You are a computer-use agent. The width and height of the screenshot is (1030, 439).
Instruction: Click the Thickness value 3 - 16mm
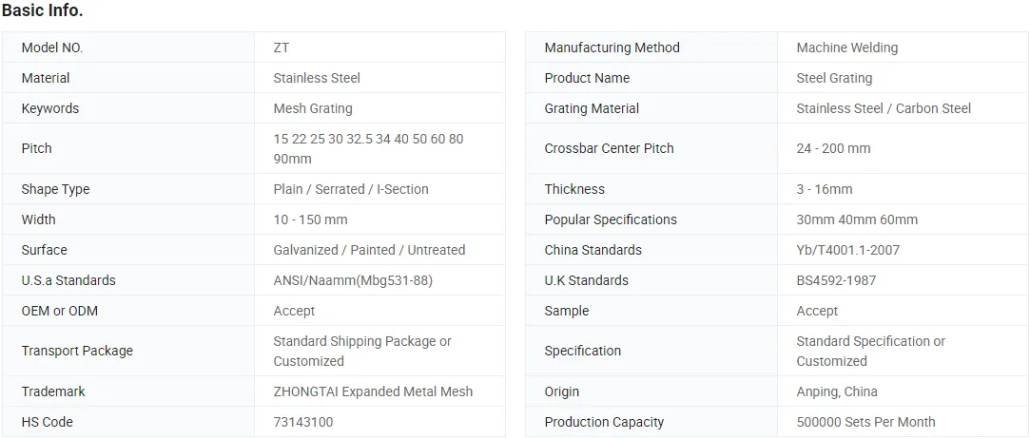click(x=825, y=189)
